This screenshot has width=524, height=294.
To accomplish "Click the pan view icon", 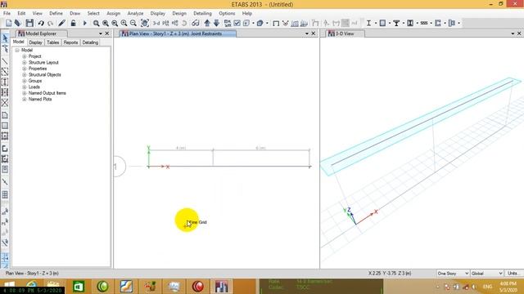I will [x=145, y=23].
